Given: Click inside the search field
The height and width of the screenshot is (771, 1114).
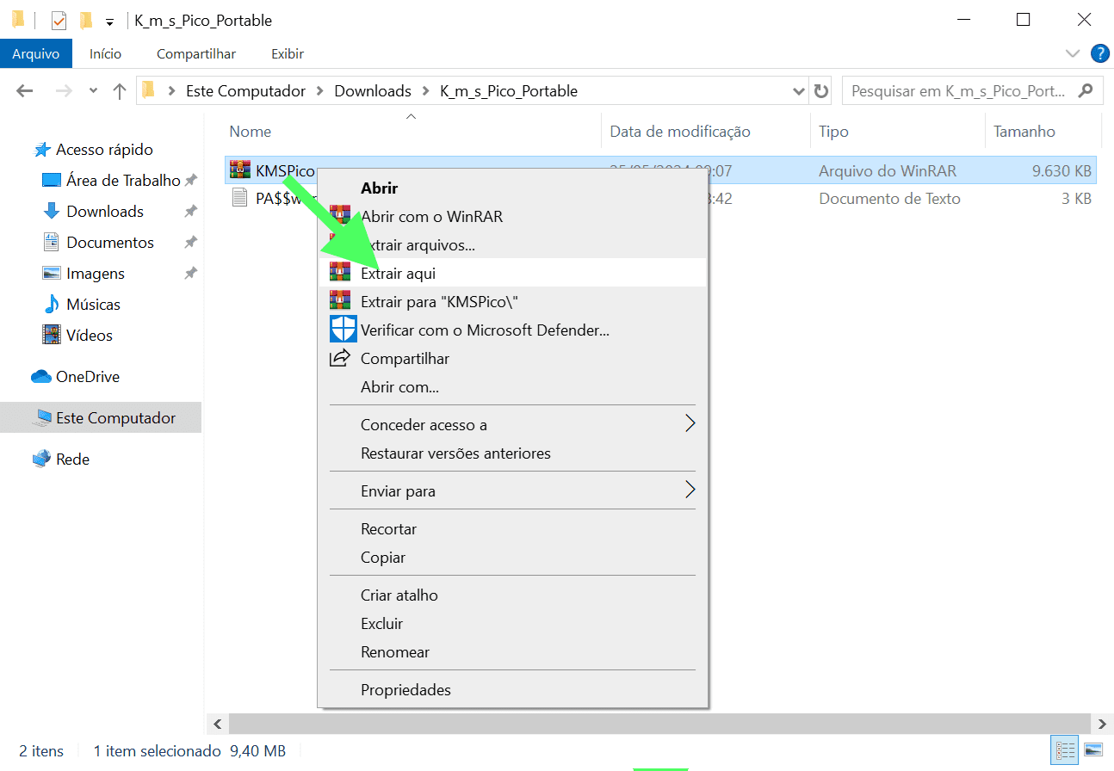Looking at the screenshot, I should pyautogui.click(x=947, y=90).
